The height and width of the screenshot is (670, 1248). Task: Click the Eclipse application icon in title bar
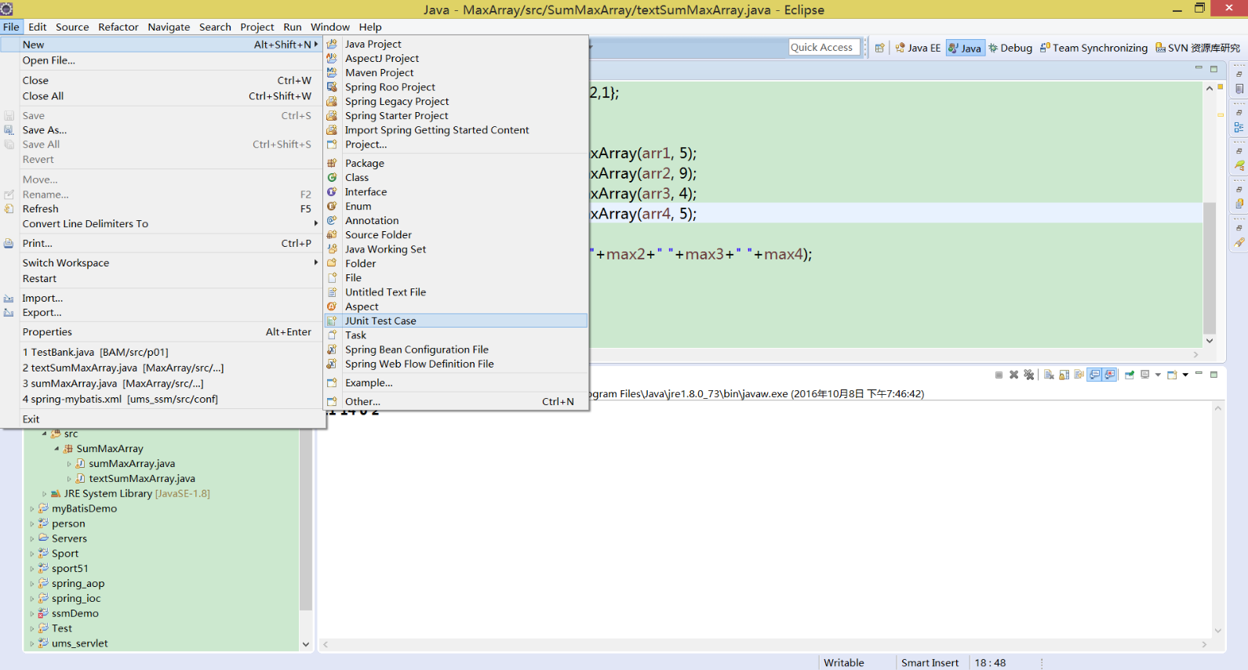coord(6,9)
